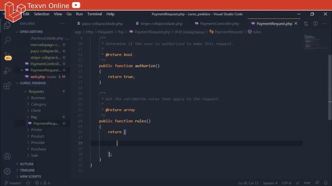This screenshot has width=332, height=186.
Task: Open Explorer more actions ellipsis
Action: point(62,24)
